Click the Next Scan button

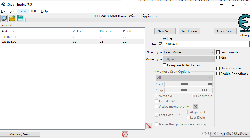(x=189, y=31)
